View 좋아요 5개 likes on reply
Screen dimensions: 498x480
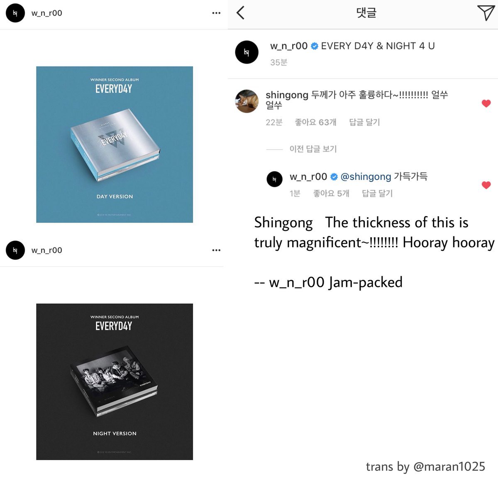(x=331, y=194)
